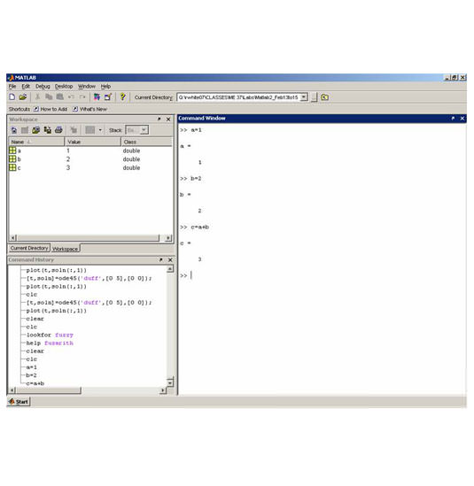Viewport: 474px width, 486px height.
Task: Click the Workspace new variable icon
Action: tap(14, 130)
